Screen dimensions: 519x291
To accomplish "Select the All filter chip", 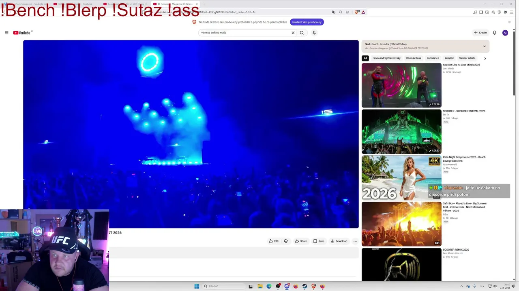I will (365, 58).
